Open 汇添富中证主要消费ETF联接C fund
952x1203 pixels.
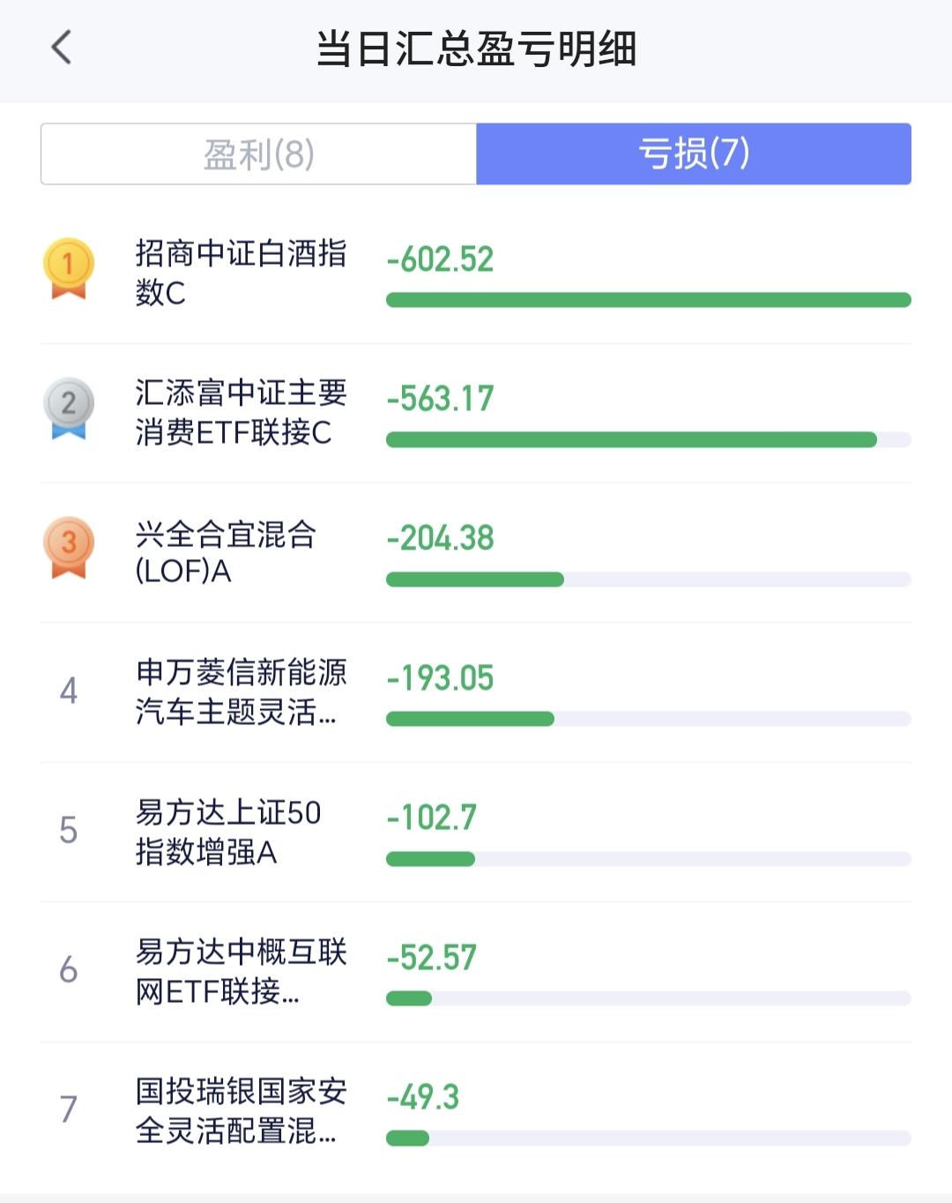pyautogui.click(x=240, y=412)
